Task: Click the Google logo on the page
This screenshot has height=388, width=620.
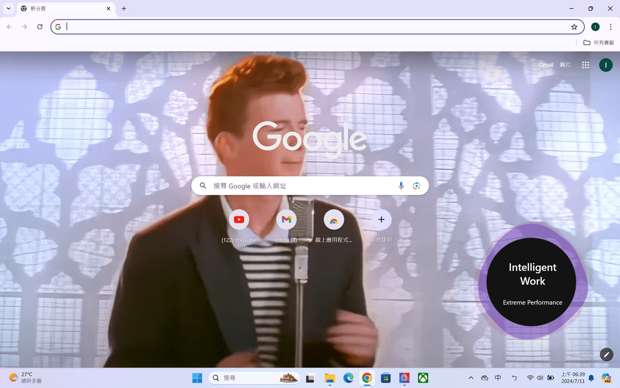Action: click(x=310, y=139)
